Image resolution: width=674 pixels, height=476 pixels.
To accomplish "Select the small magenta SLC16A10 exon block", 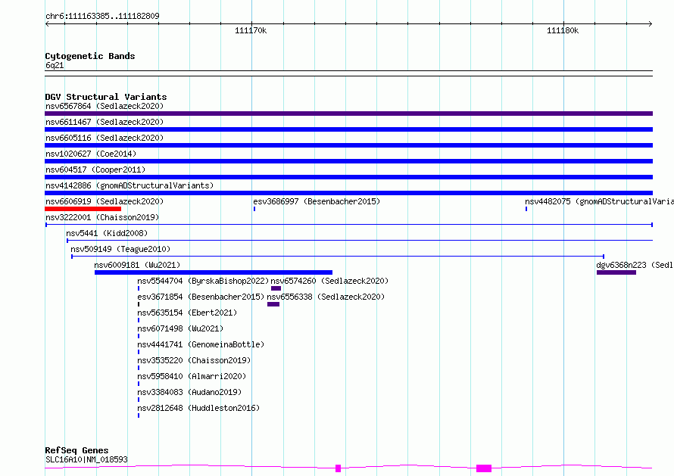I will [x=339, y=468].
